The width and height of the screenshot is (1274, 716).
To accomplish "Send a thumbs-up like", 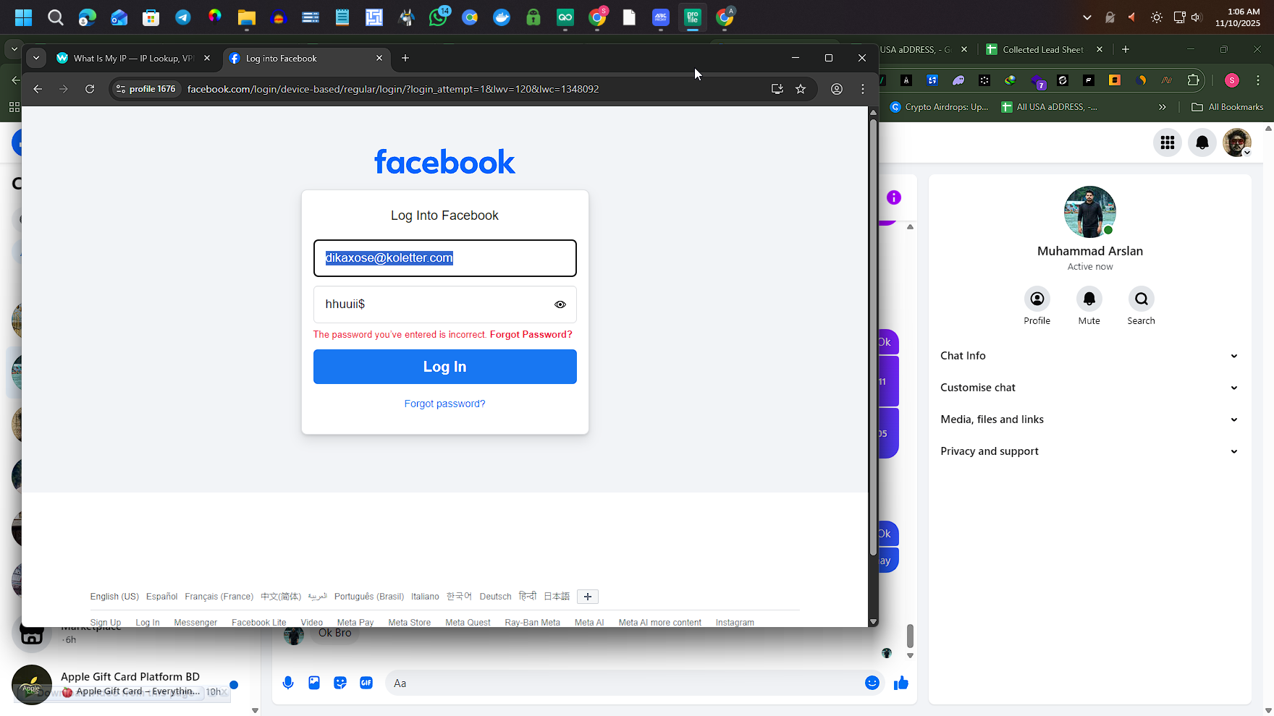I will tap(901, 683).
